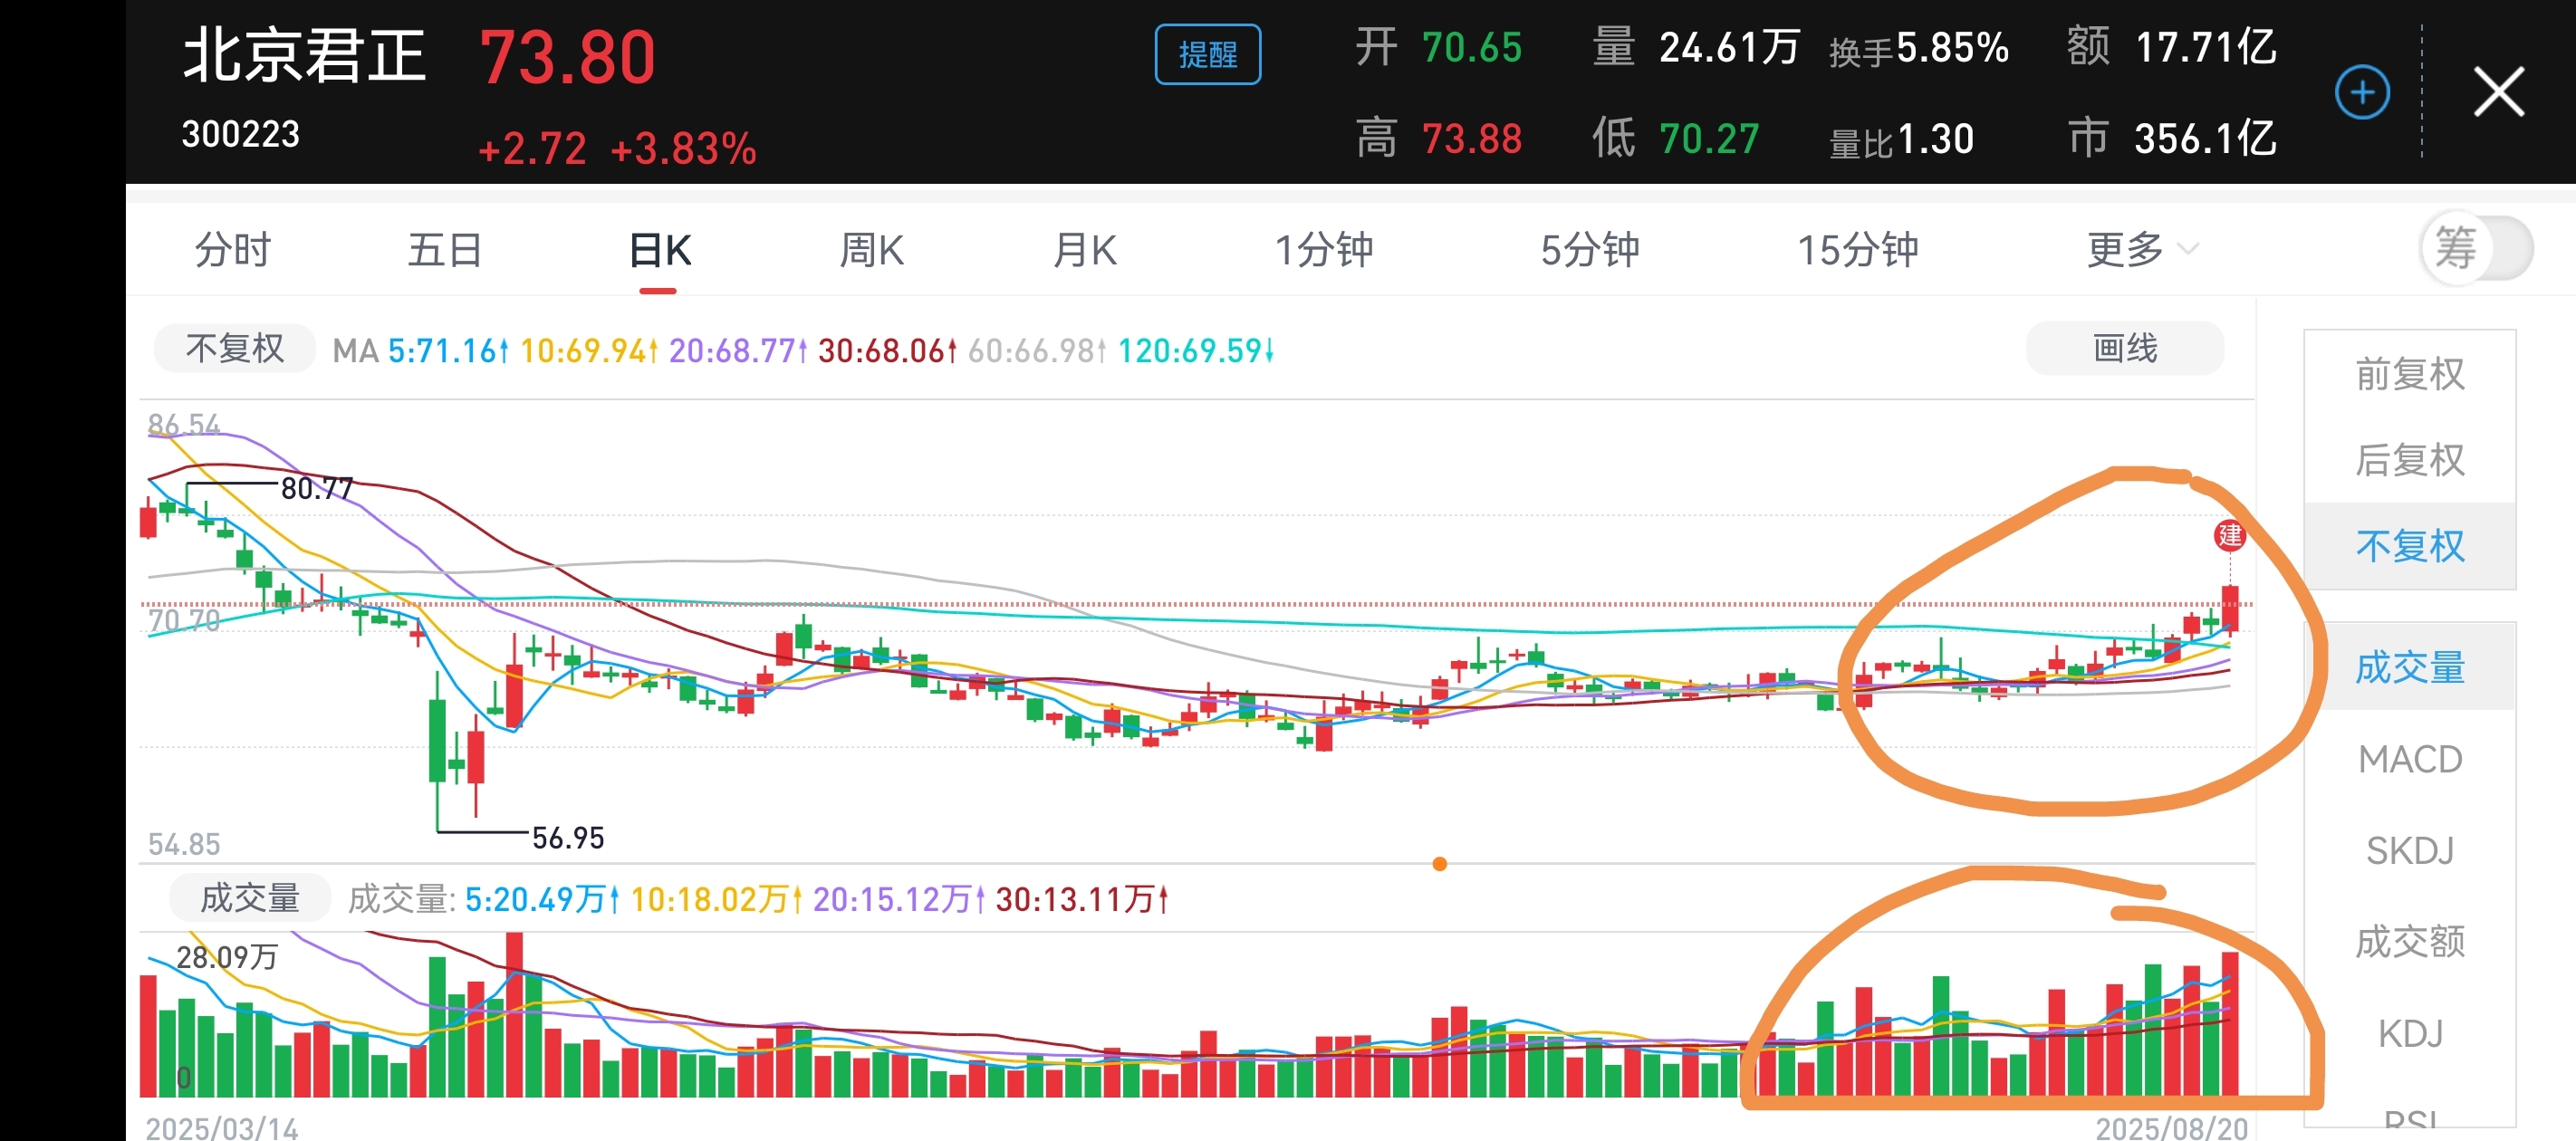Tap the +3.83% change percentage

(683, 149)
